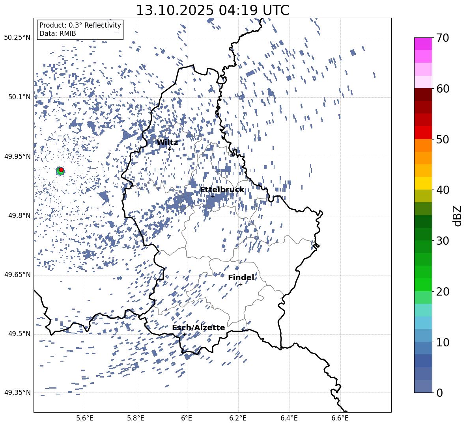Click the 5.8°E longitude label
Image resolution: width=467 pixels, height=426 pixels.
(136, 418)
